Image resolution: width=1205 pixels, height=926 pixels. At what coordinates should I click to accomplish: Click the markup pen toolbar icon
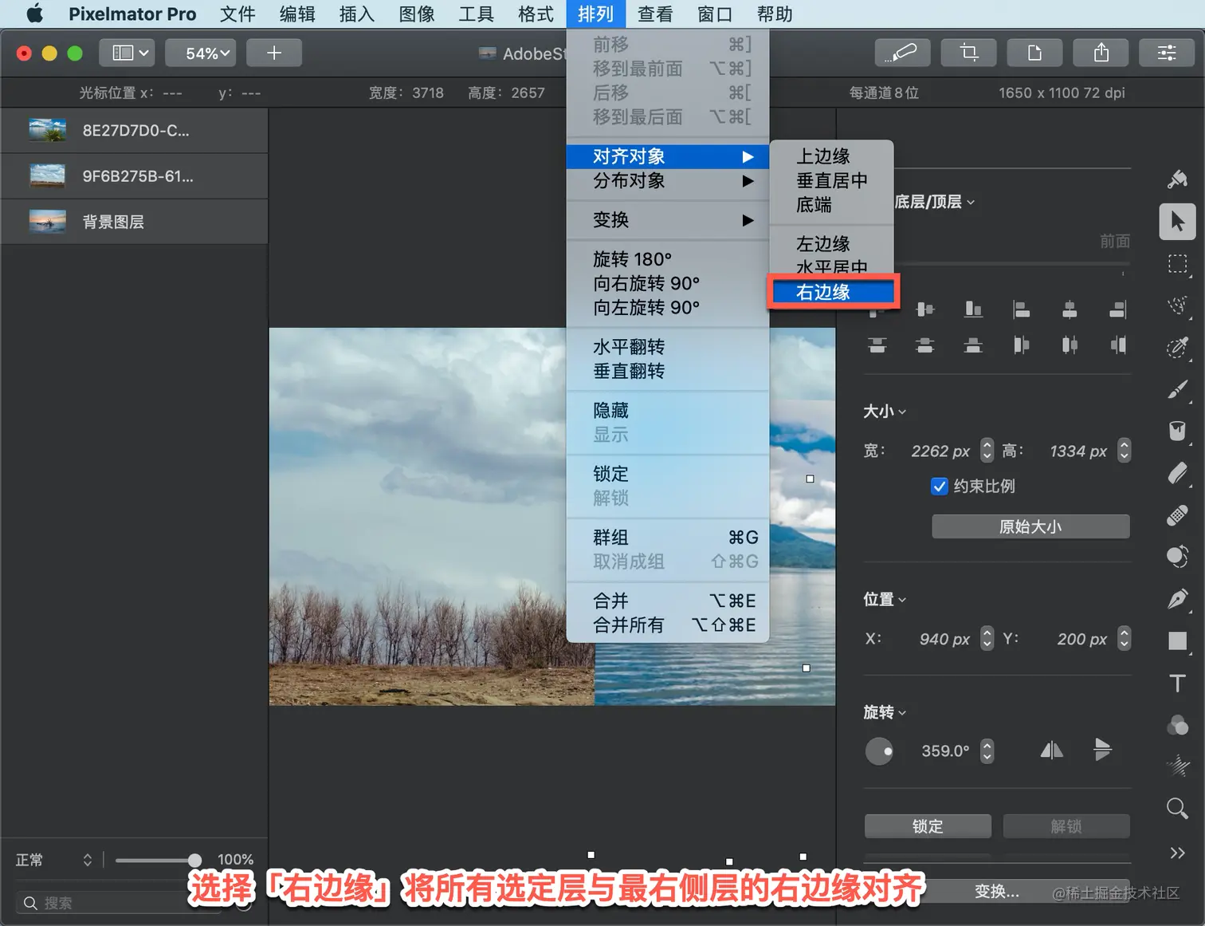coord(903,53)
